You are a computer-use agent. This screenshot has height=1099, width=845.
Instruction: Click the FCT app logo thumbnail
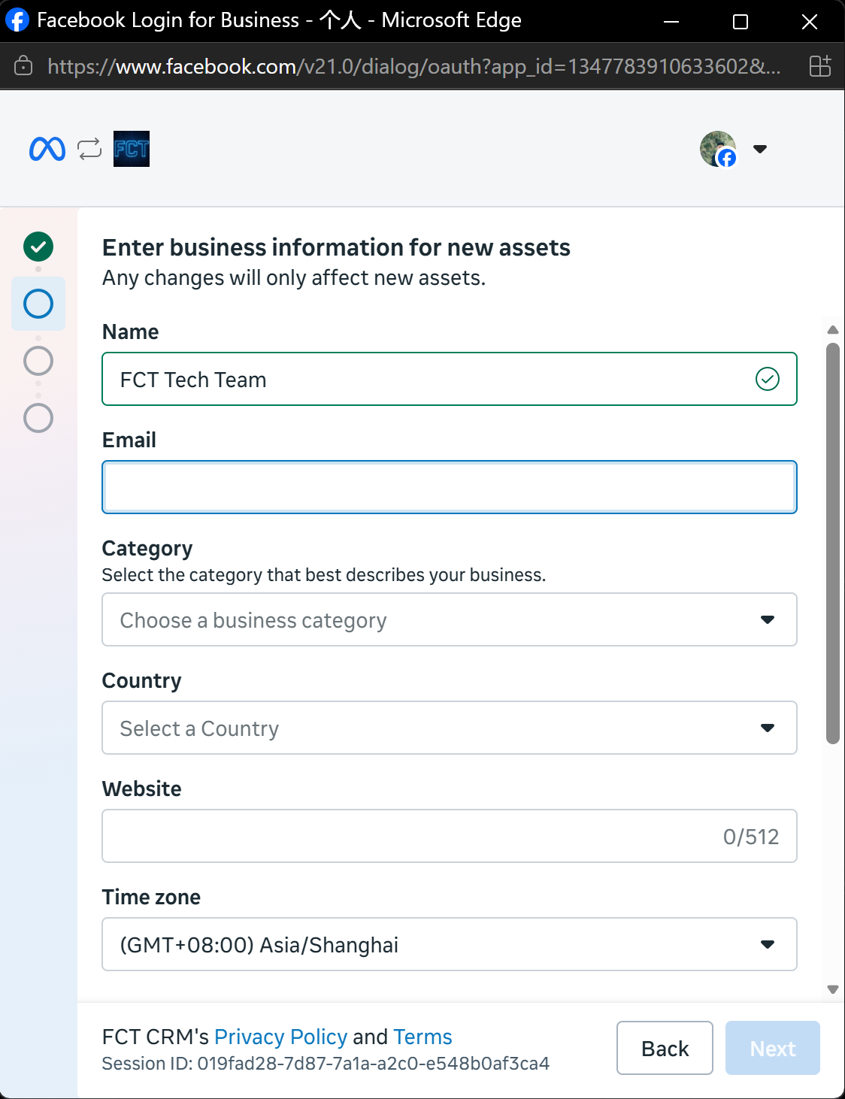coord(132,149)
